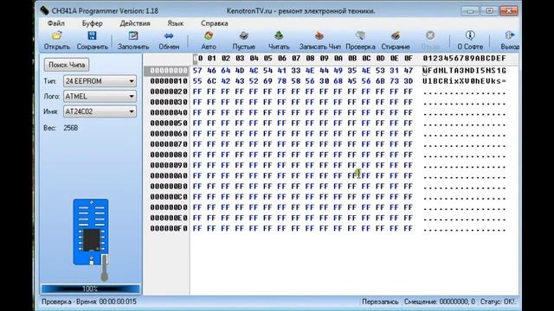The width and height of the screenshot is (554, 311).
Task: Click the Поиск Чипа button
Action: pos(67,65)
